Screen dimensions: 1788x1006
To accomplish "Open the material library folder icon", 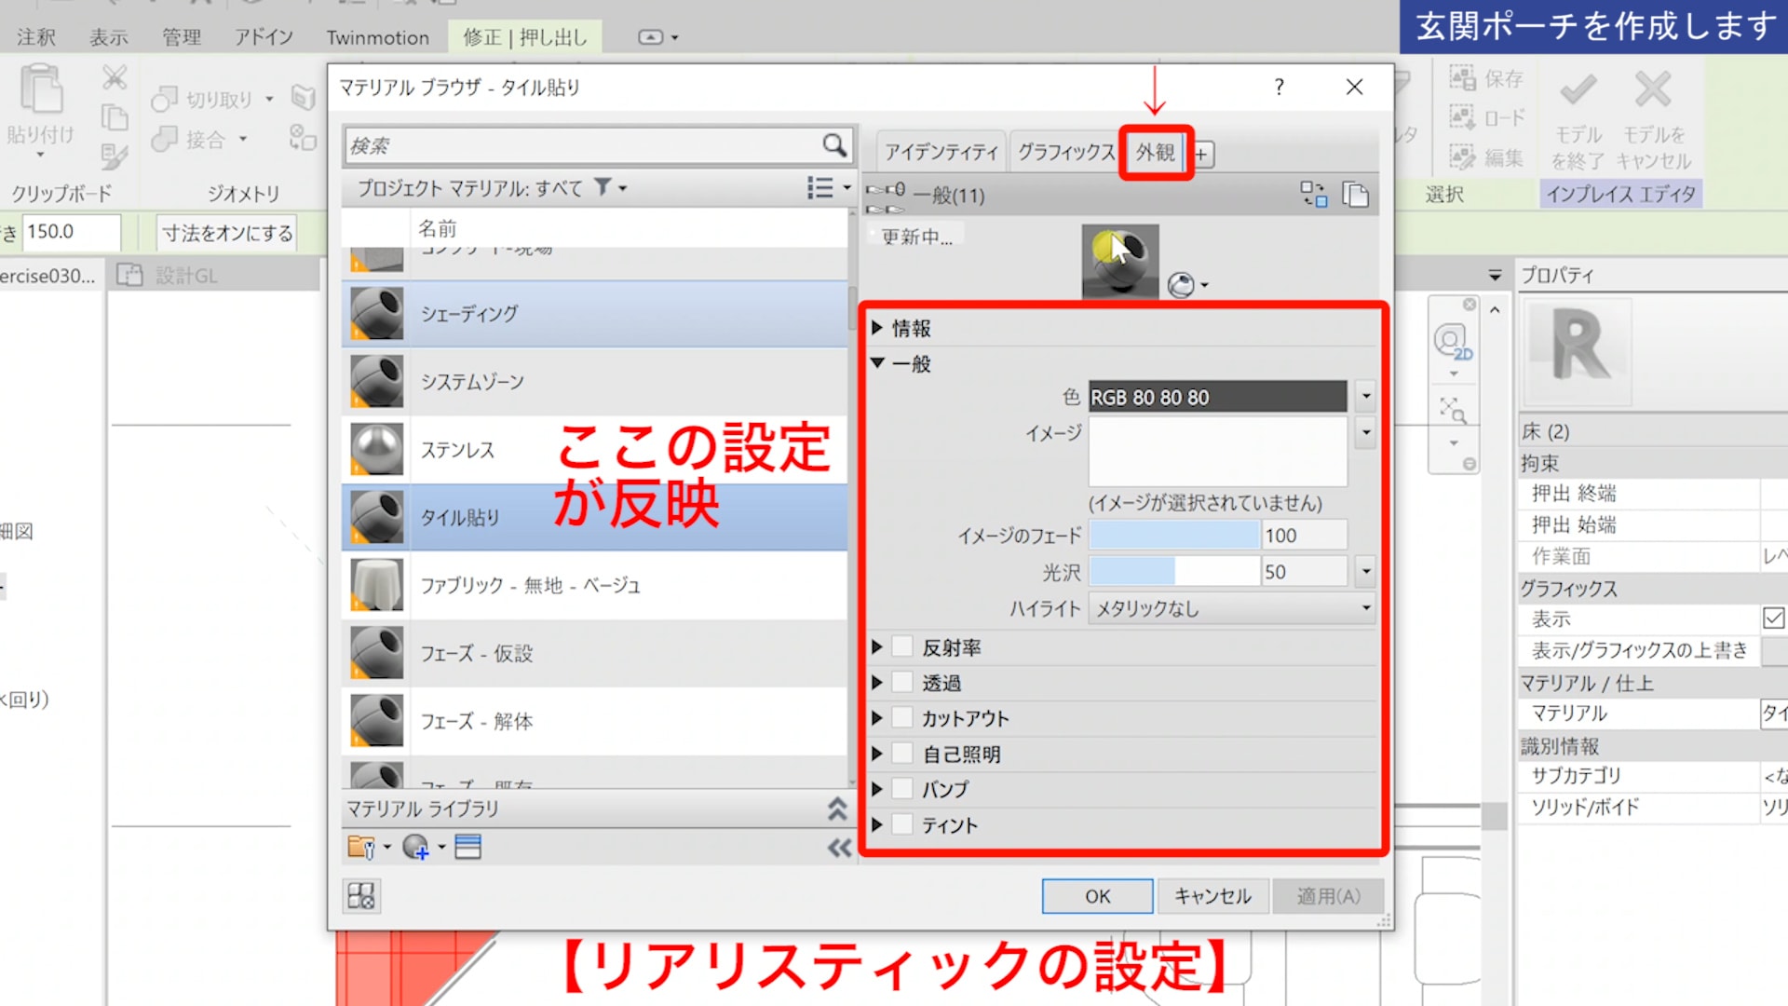I will 361,847.
